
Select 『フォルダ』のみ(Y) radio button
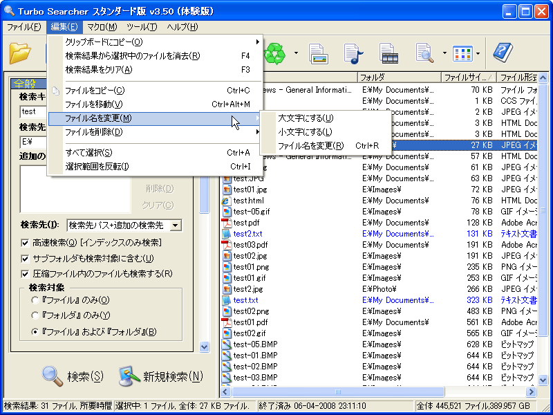tap(35, 315)
